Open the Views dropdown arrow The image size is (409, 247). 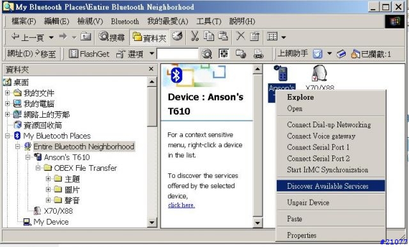284,37
